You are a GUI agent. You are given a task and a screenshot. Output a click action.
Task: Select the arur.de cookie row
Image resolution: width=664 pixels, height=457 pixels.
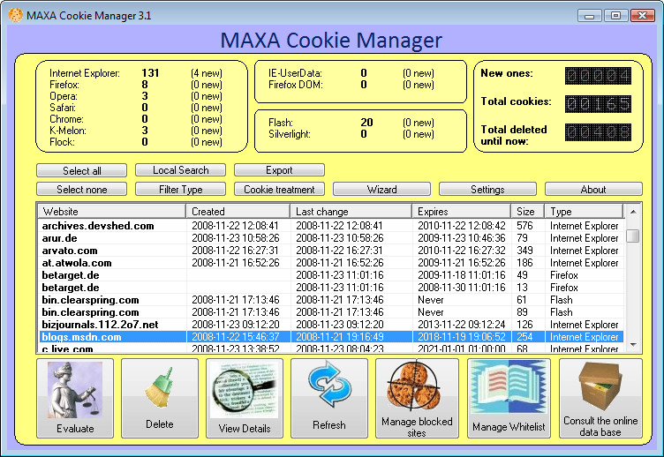pyautogui.click(x=331, y=238)
